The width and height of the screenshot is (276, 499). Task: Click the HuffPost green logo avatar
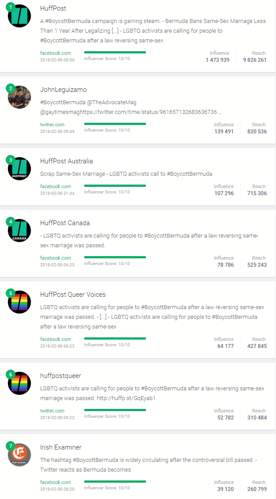(x=19, y=16)
